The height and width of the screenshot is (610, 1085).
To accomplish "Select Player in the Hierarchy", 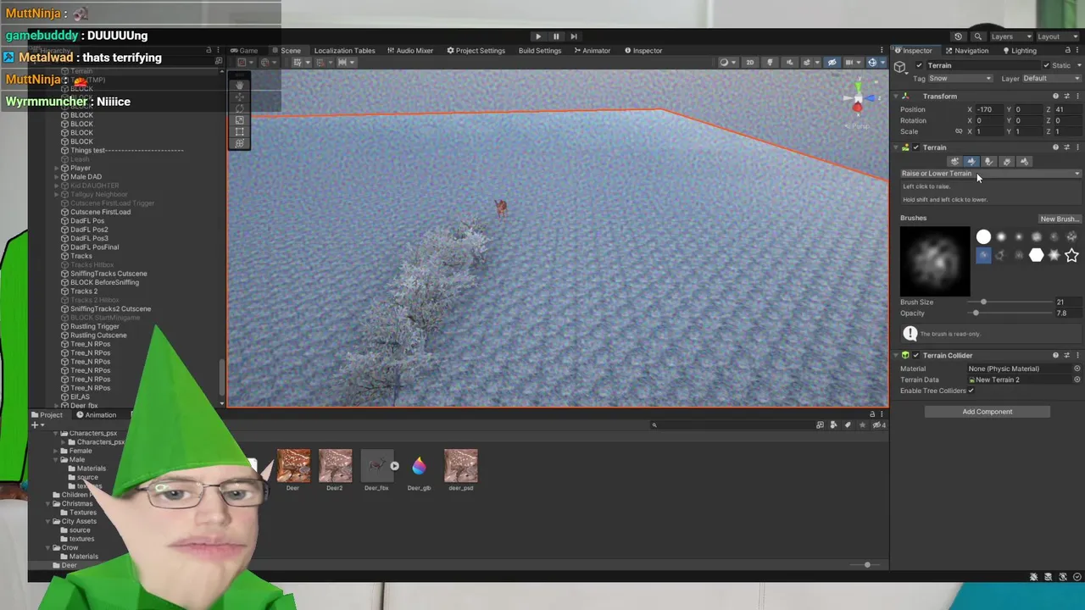I will pos(81,168).
